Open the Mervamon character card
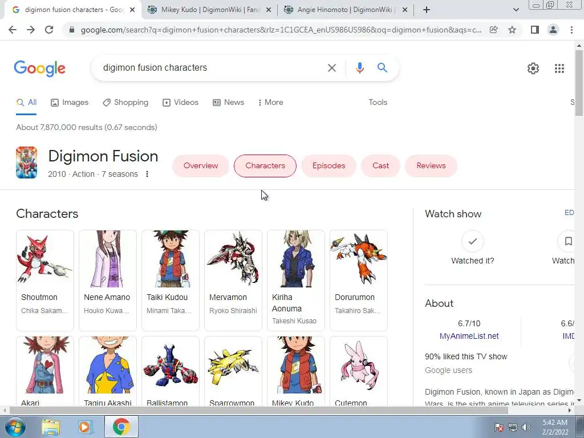 (x=233, y=281)
